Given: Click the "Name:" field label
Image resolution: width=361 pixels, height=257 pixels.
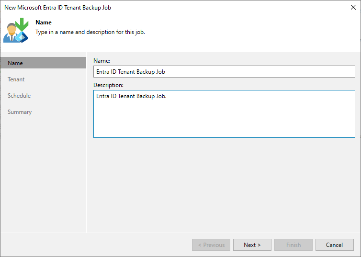Looking at the screenshot, I should coord(102,61).
